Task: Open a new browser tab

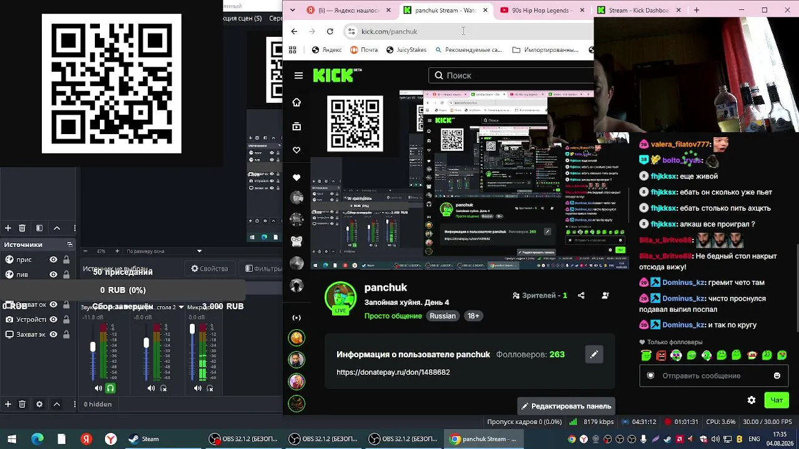Action: (697, 10)
